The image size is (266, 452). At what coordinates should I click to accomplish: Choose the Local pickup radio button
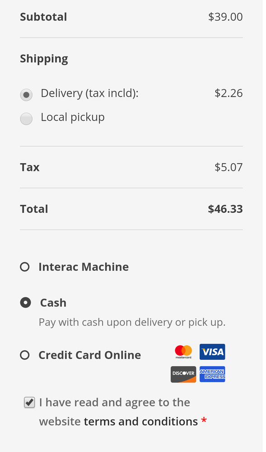27,120
